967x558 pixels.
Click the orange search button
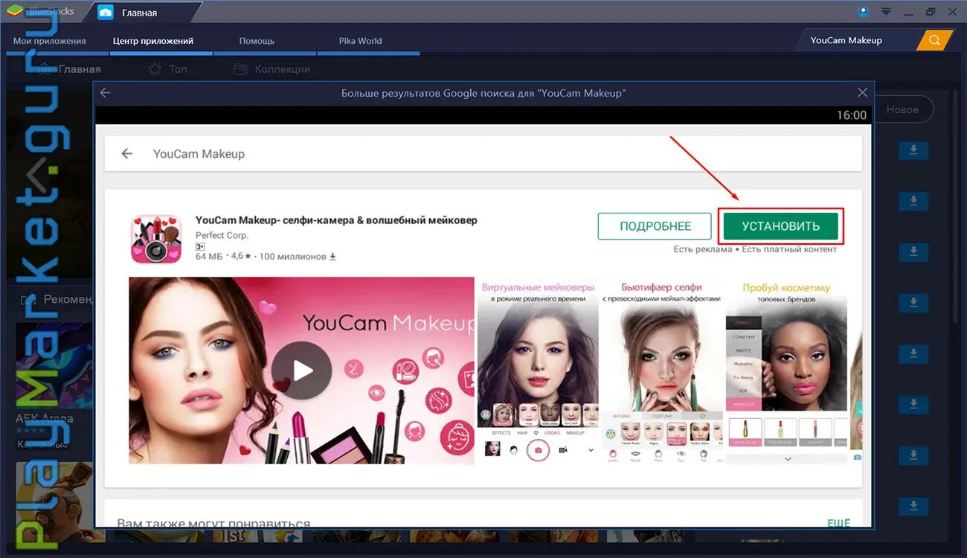[x=935, y=40]
